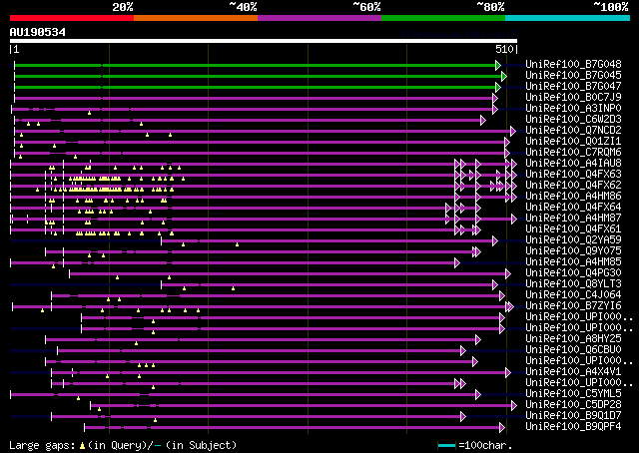The height and width of the screenshot is (453, 639).
Task: Select the orange ~40% identity color segment
Action: (196, 18)
